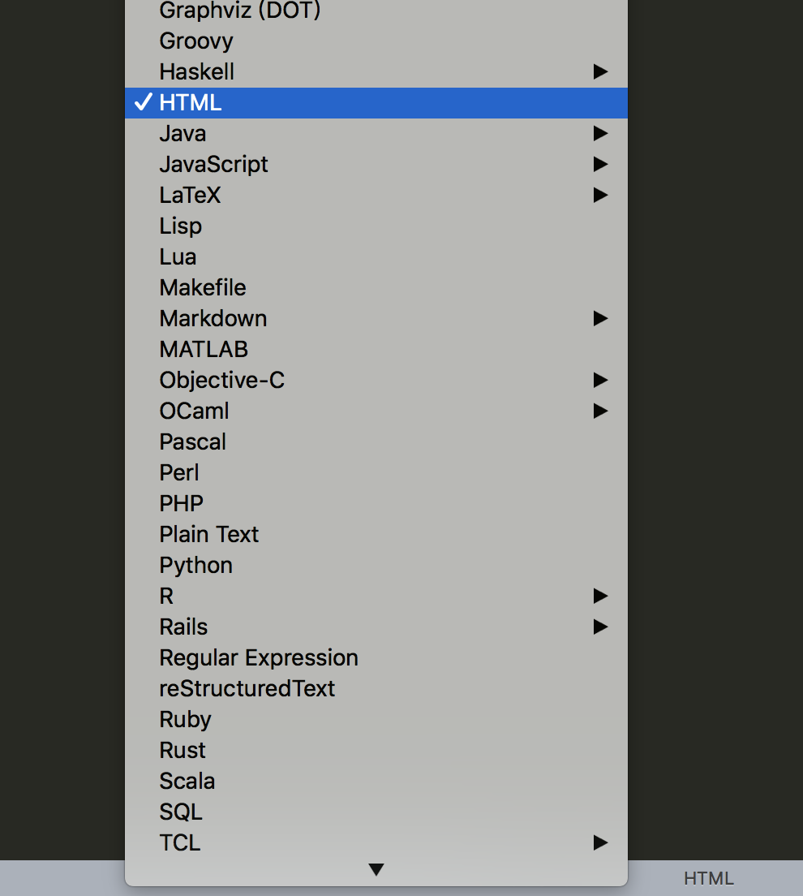Select Groovy syntax
The image size is (803, 896).
click(x=195, y=41)
